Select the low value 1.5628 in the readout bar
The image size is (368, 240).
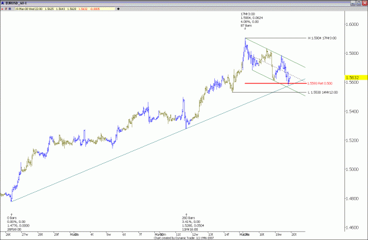point(72,9)
